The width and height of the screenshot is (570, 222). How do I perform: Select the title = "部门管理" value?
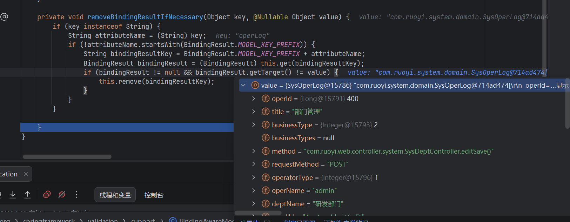click(307, 112)
